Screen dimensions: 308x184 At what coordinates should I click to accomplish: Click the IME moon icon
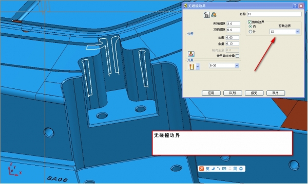214,169
